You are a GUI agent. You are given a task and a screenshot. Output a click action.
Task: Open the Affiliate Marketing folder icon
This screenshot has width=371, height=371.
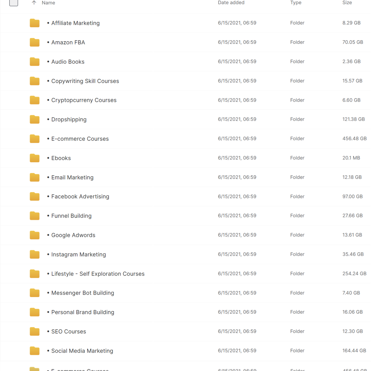(34, 23)
